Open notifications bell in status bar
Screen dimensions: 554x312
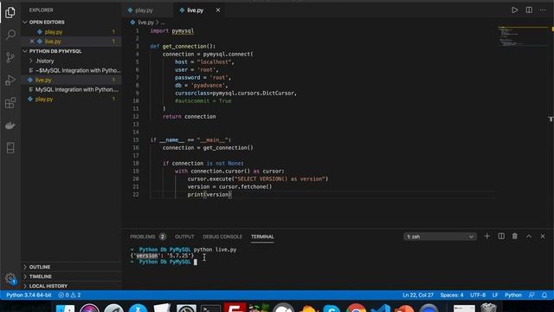tap(544, 295)
